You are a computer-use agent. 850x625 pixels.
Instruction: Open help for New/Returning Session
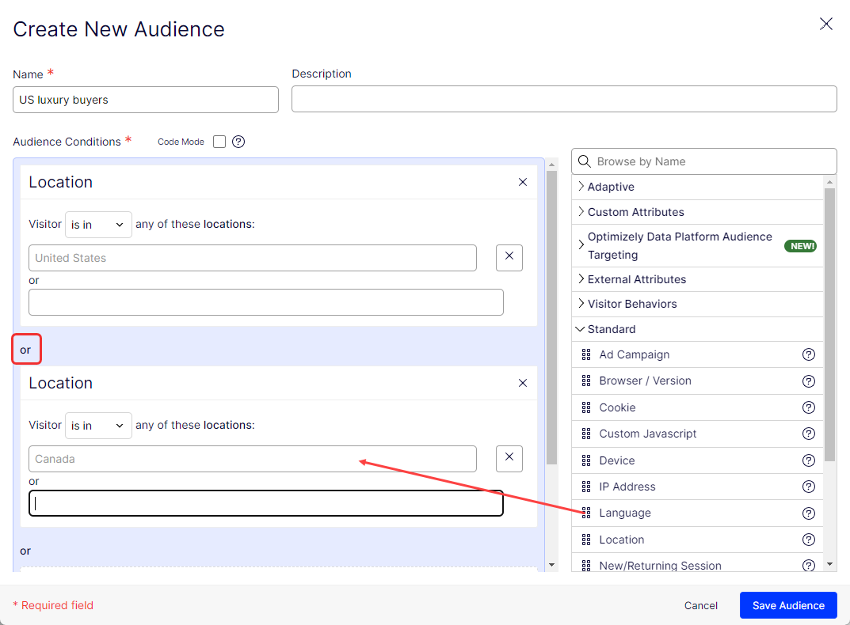click(x=809, y=565)
